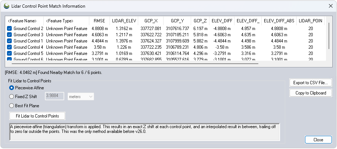Image resolution: width=337 pixels, height=149 pixels.
Task: Export match results to CSV file
Action: pyautogui.click(x=311, y=83)
